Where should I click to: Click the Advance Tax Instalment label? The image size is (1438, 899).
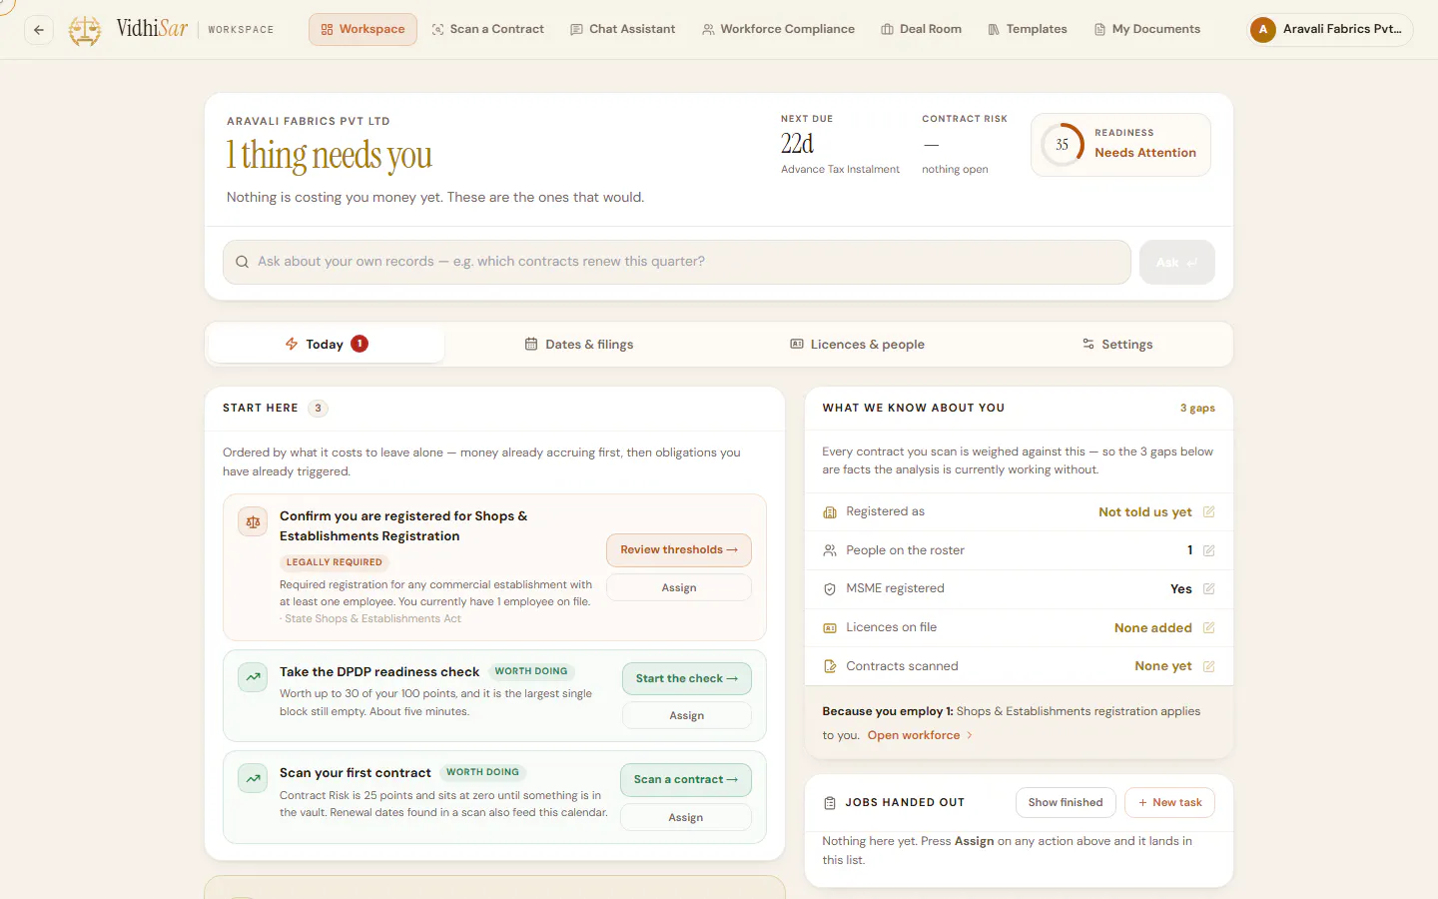(840, 170)
